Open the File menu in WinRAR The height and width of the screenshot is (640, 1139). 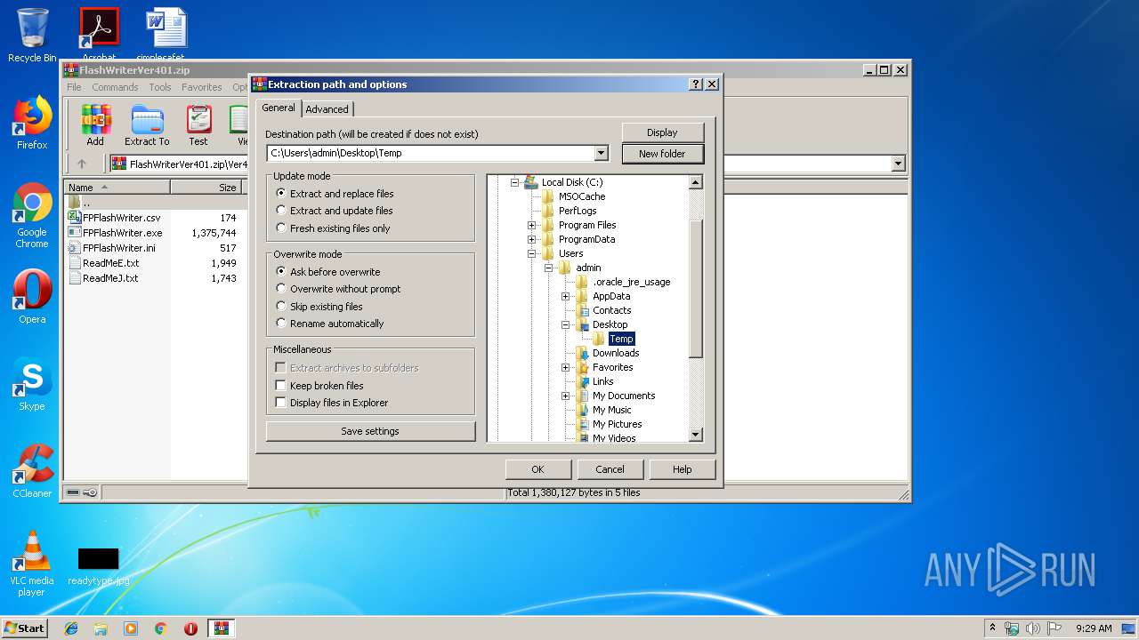[x=74, y=87]
